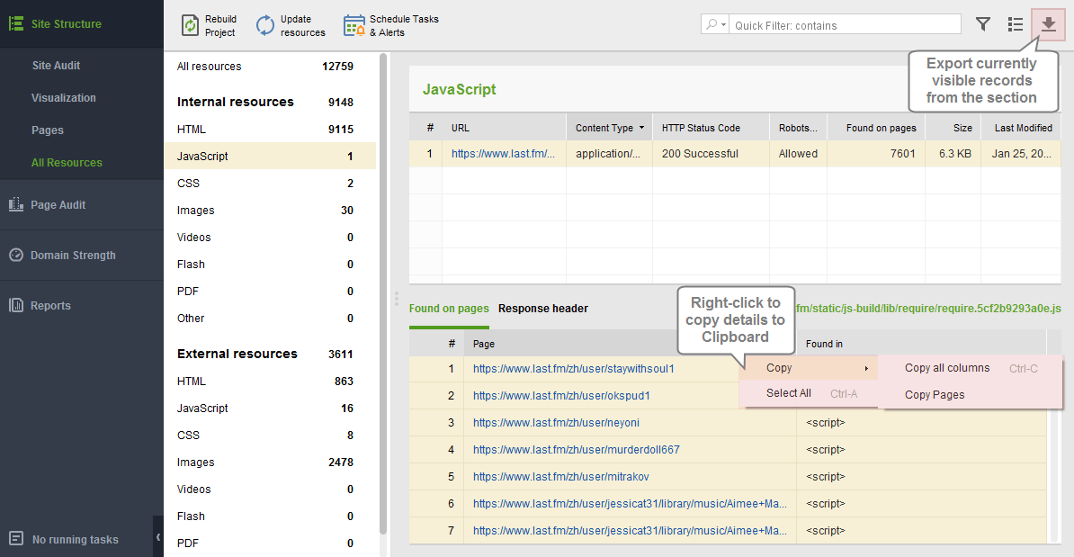Click the export download icon
The width and height of the screenshot is (1074, 557).
pyautogui.click(x=1048, y=24)
